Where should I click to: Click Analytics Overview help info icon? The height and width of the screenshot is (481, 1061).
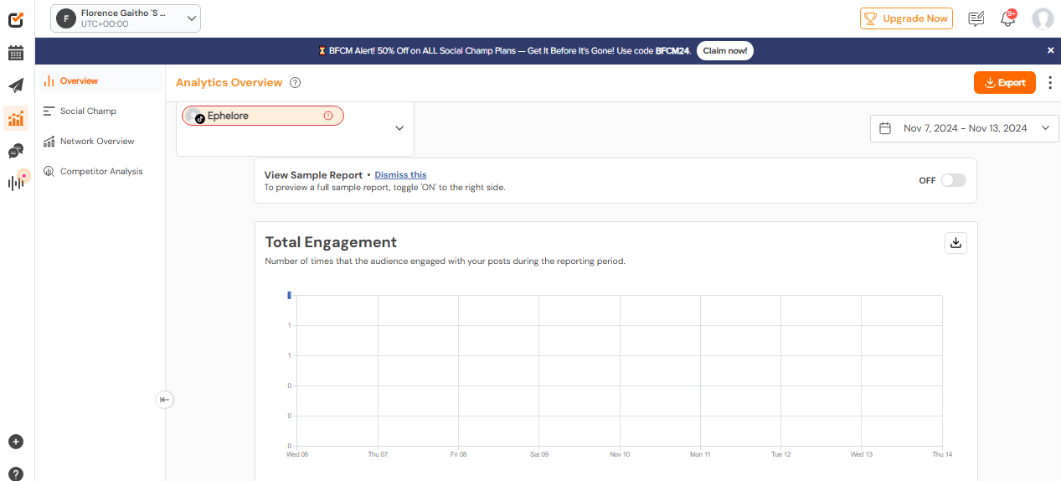click(295, 83)
